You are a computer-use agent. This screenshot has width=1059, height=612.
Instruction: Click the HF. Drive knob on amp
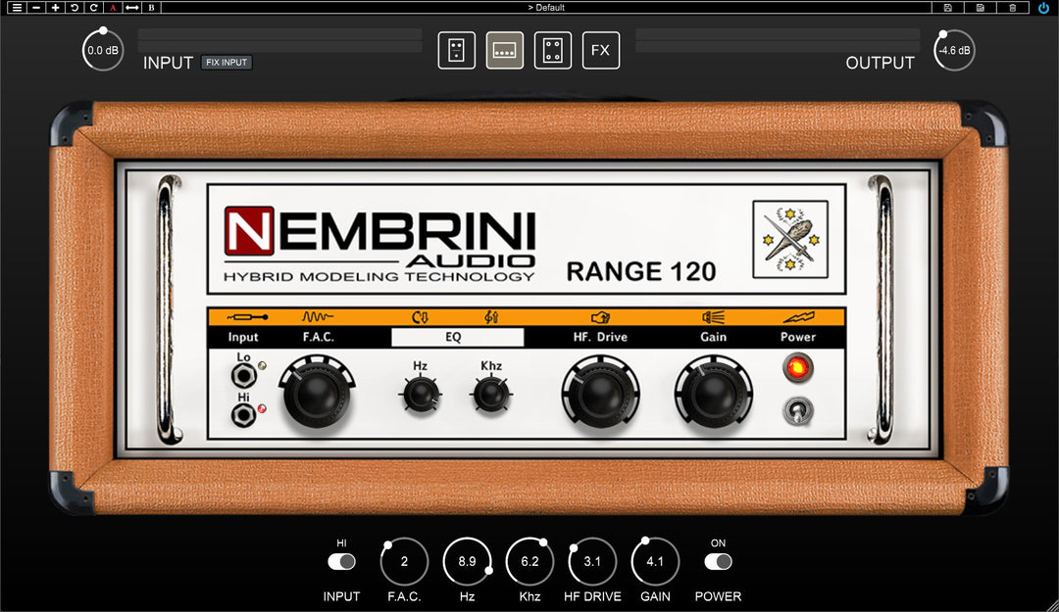click(600, 395)
